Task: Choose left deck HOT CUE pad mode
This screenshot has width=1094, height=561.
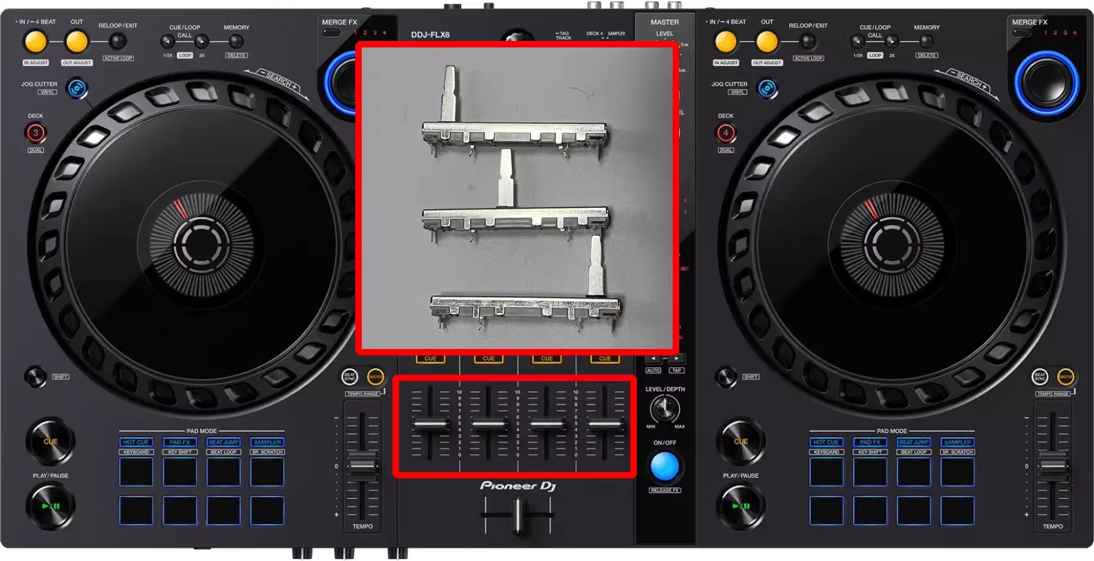Action: (x=136, y=442)
